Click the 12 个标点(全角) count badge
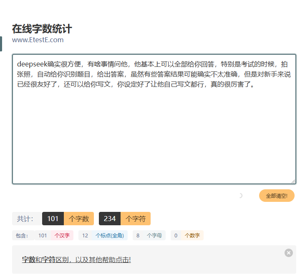This screenshot has height=280, width=305. [103, 235]
